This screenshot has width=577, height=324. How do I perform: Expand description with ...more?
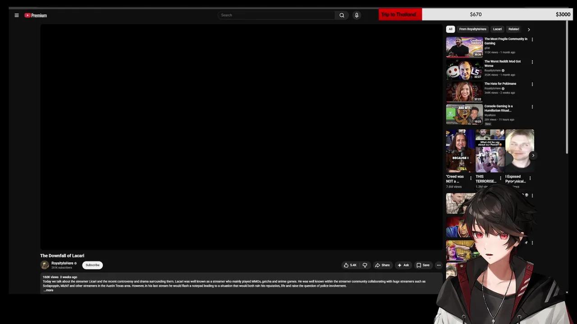pyautogui.click(x=49, y=290)
